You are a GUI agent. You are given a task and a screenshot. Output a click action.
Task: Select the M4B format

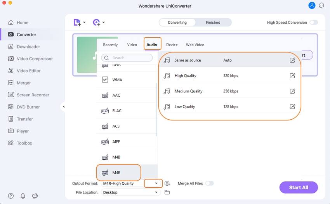coord(127,157)
